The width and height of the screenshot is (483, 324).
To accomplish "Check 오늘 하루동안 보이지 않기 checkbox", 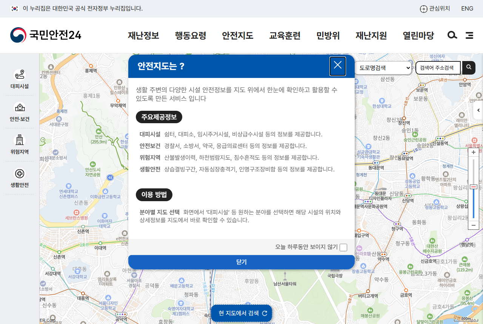I will (x=343, y=248).
